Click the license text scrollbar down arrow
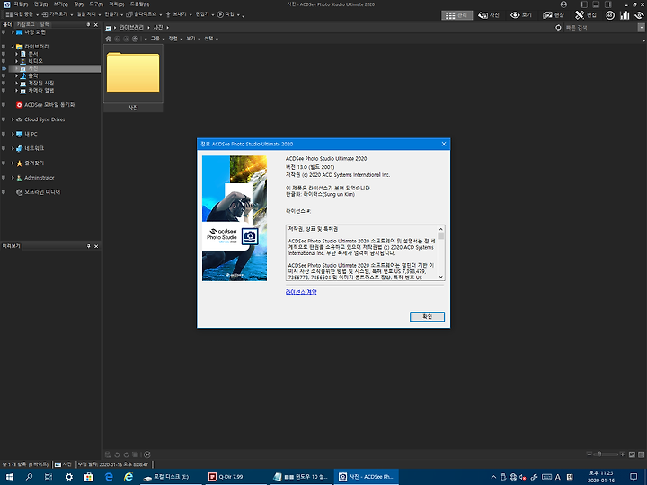 440,277
